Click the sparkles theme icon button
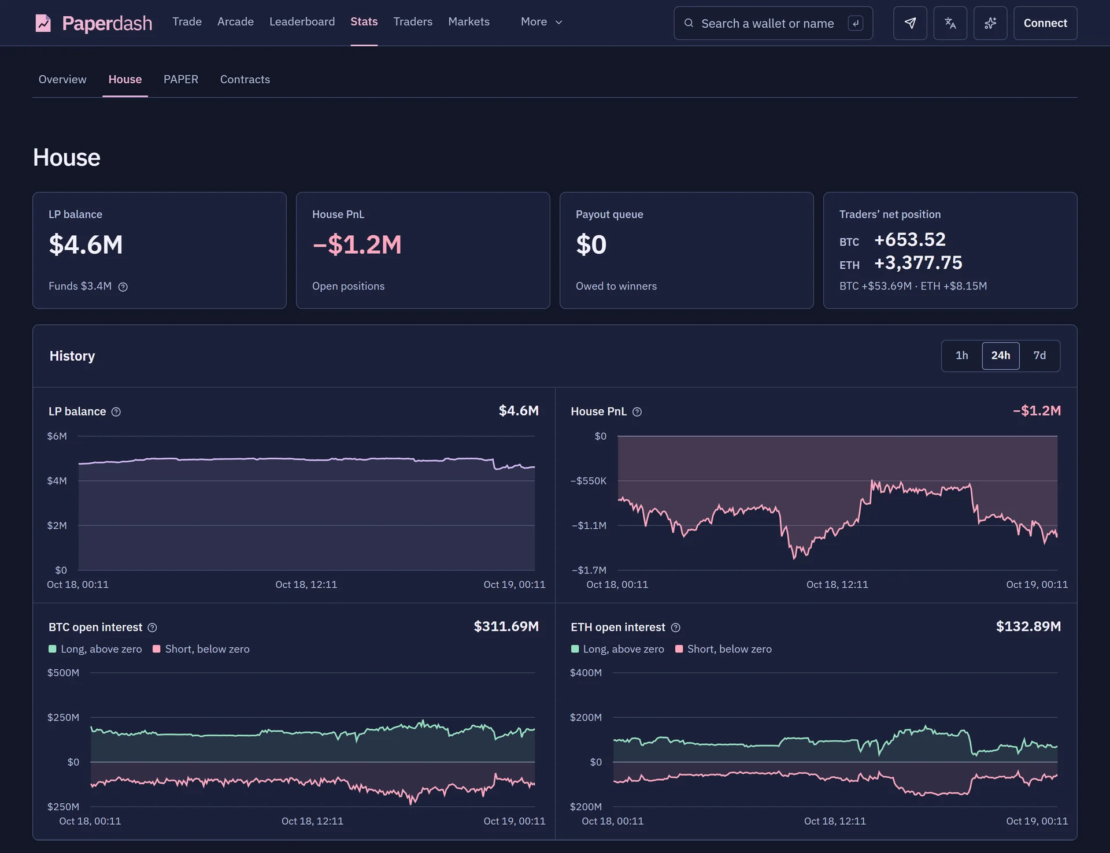 990,23
